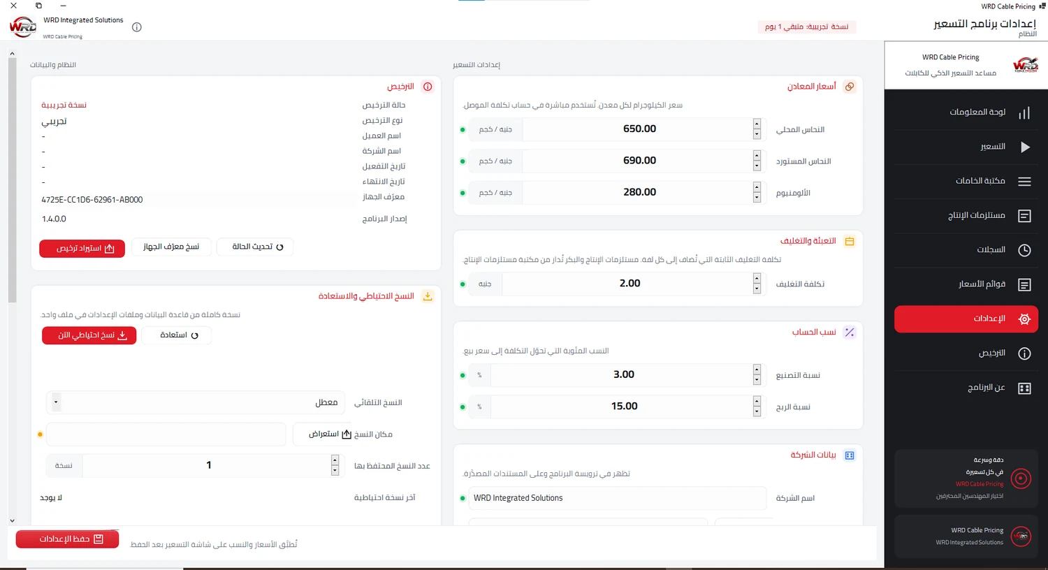Click the التعبئة والتغليف packaging section icon
This screenshot has width=1048, height=570.
850,241
